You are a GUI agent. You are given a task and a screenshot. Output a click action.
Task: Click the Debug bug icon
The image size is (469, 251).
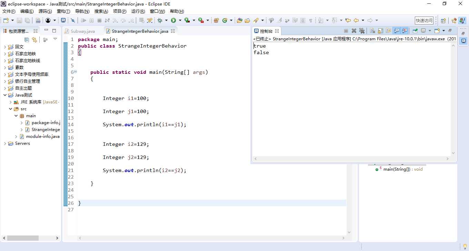pos(160,20)
